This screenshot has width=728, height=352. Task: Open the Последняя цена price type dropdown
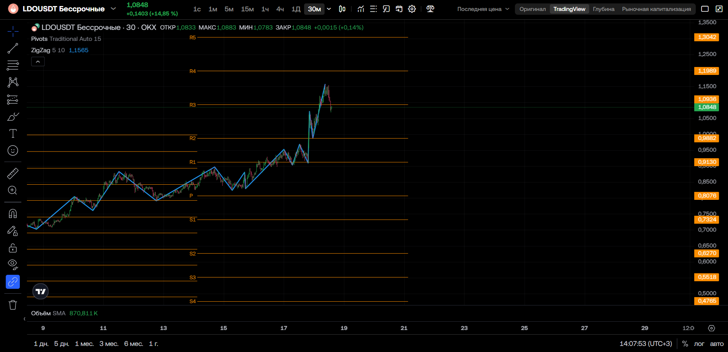tap(483, 9)
